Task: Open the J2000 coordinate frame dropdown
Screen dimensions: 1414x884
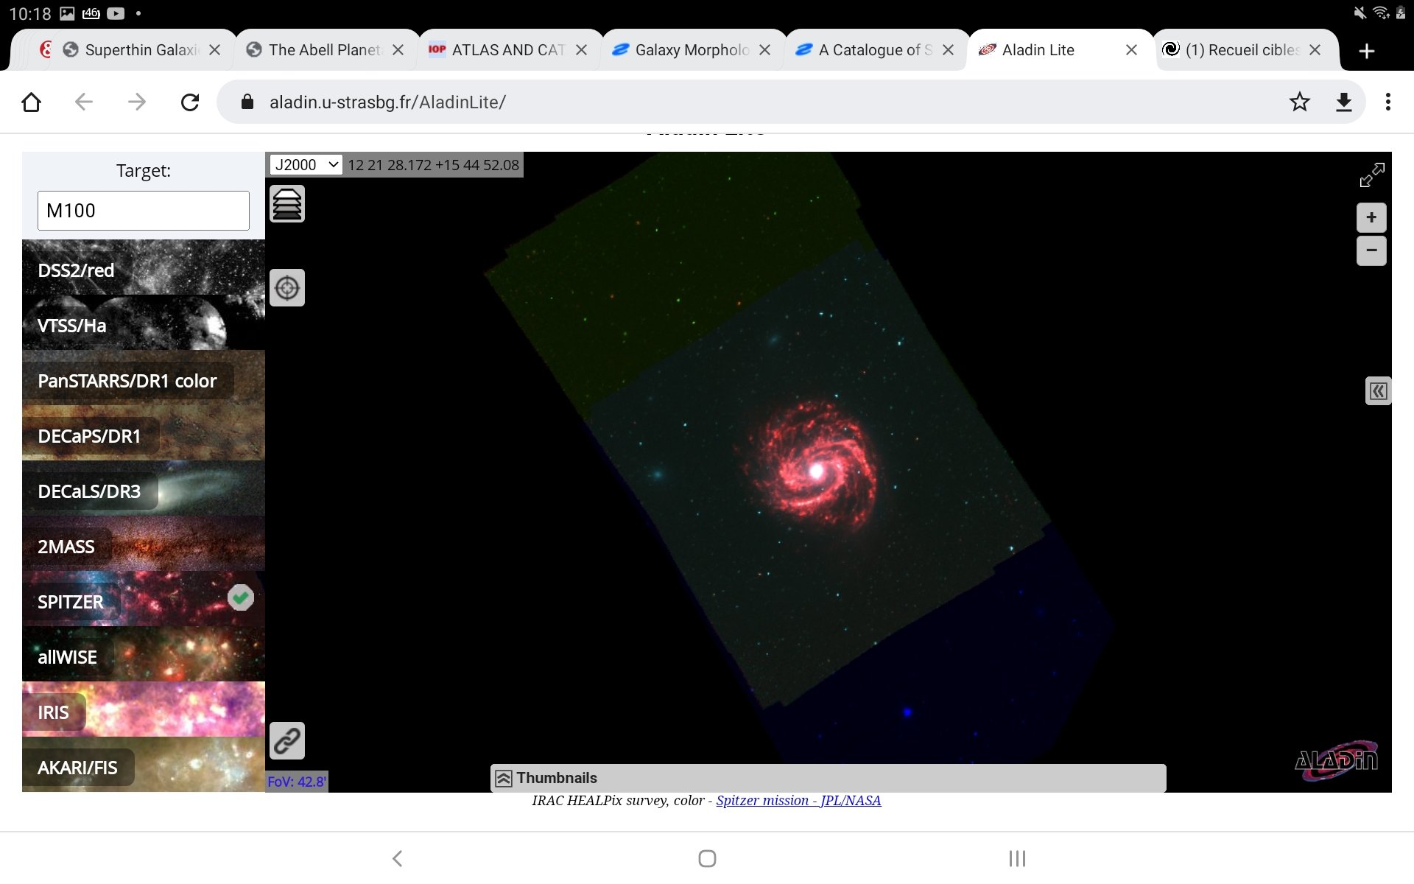Action: tap(306, 165)
